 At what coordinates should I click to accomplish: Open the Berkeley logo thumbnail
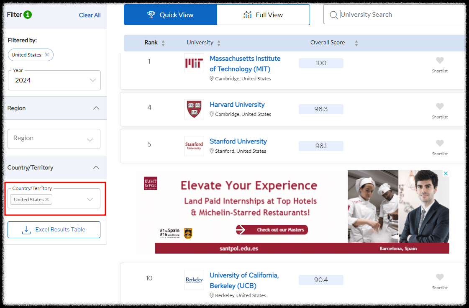coord(194,280)
